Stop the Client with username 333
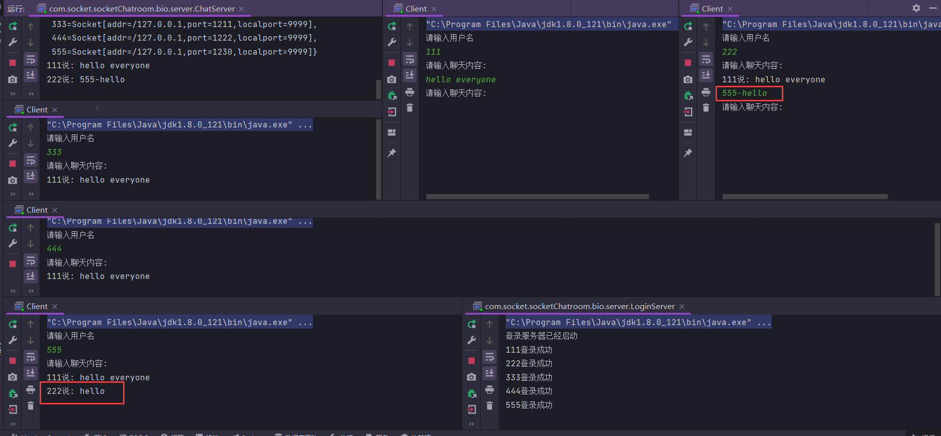 [13, 164]
